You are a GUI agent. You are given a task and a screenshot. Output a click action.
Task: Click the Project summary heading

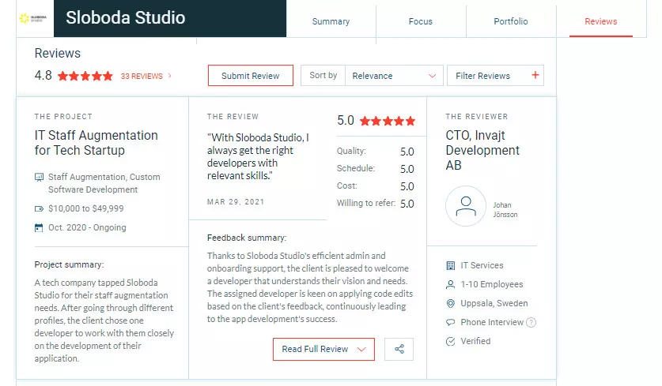tap(69, 264)
